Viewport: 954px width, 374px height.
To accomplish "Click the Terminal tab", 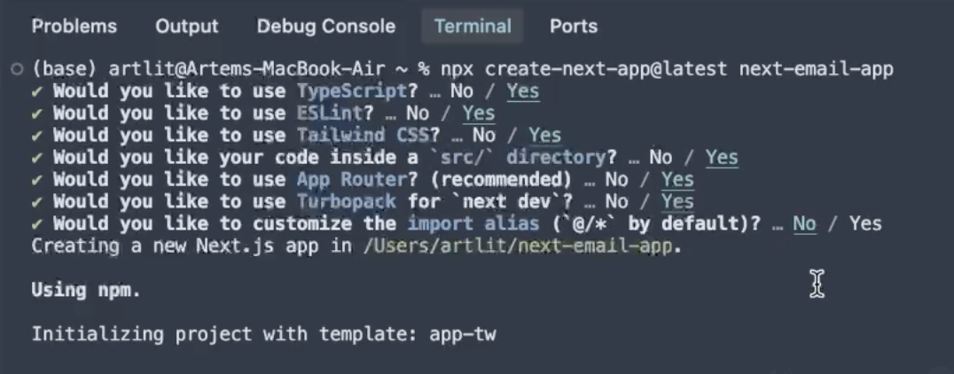I will [472, 27].
